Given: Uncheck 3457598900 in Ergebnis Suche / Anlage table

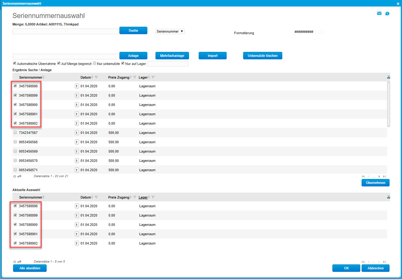Looking at the screenshot, I should [15, 104].
